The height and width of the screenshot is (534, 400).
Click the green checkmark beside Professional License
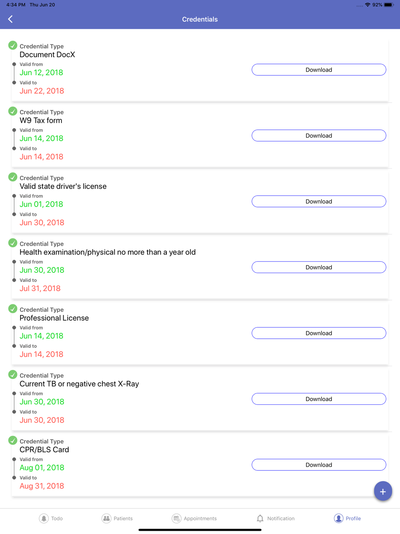(13, 309)
